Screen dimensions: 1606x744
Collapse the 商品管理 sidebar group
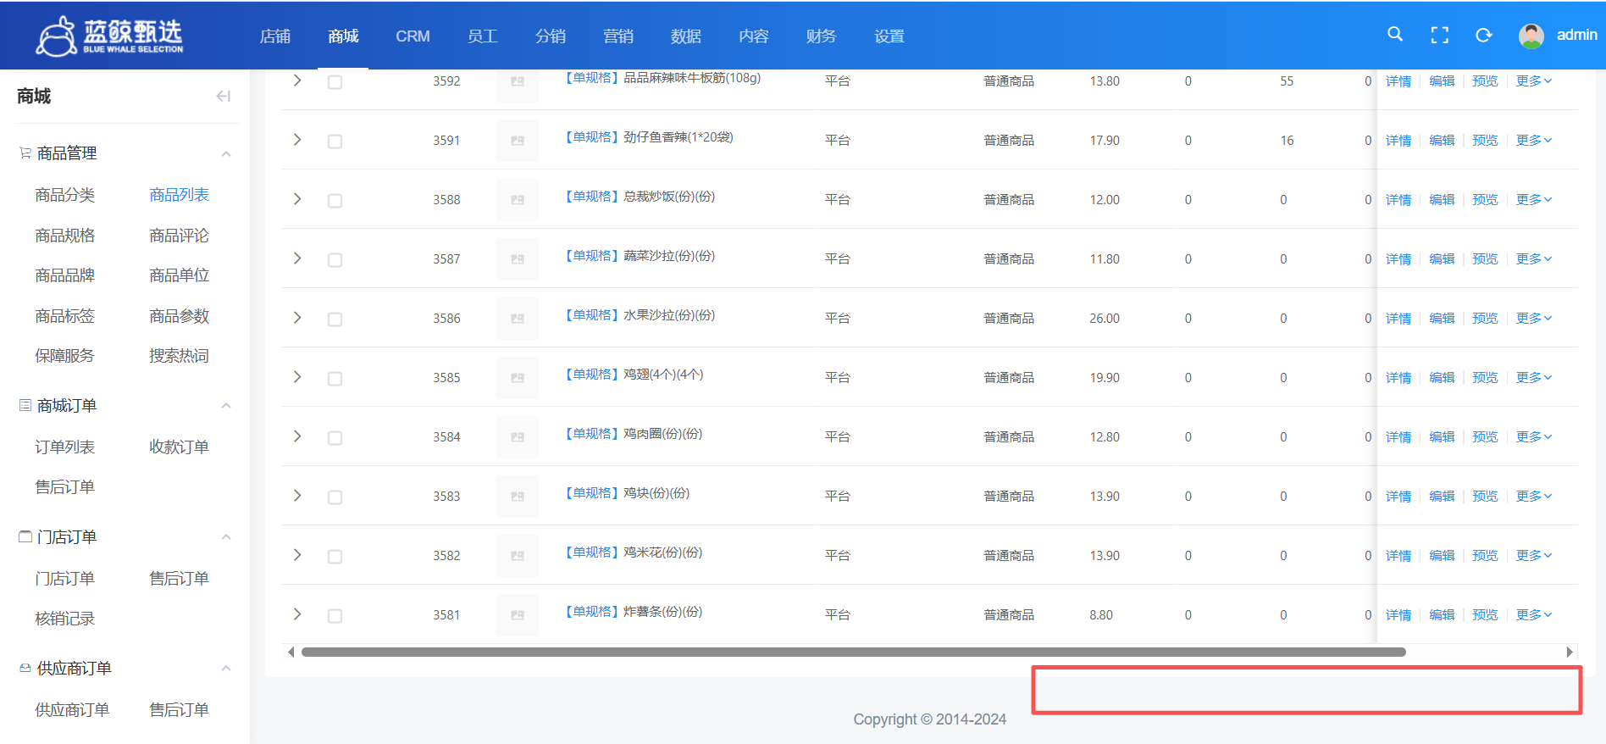pos(226,153)
